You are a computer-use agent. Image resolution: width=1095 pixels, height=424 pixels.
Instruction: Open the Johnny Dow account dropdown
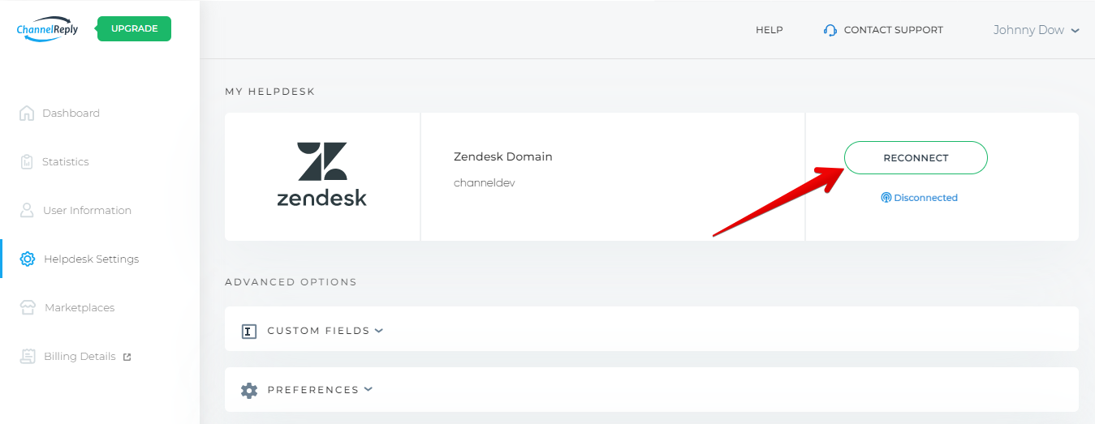(1036, 30)
